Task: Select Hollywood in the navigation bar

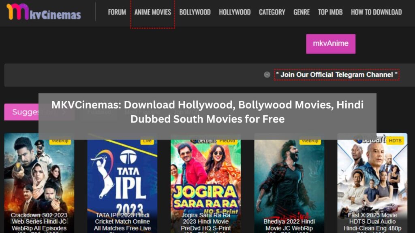Action: (235, 12)
